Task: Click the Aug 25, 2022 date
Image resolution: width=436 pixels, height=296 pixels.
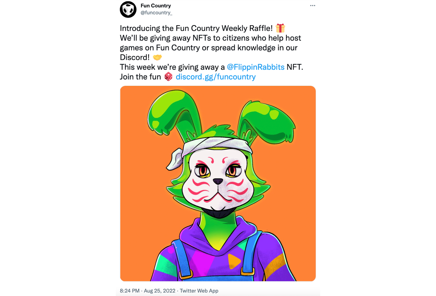Action: [x=159, y=291]
